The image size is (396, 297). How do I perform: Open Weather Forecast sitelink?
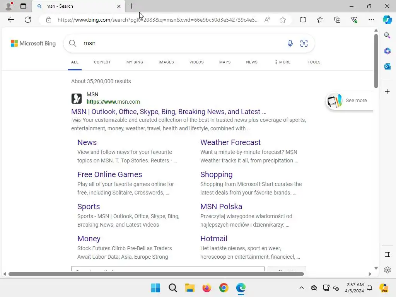[230, 142]
